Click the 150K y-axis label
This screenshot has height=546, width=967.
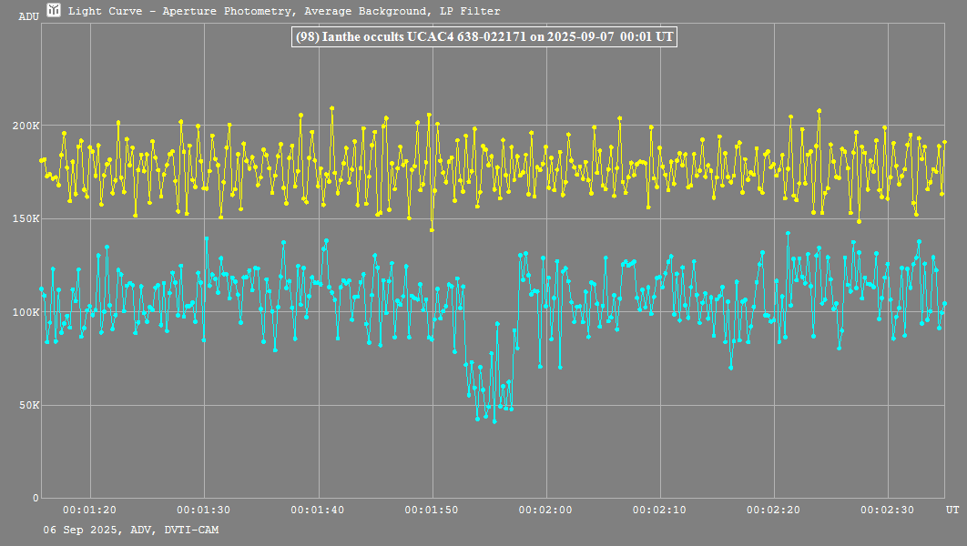tap(25, 218)
